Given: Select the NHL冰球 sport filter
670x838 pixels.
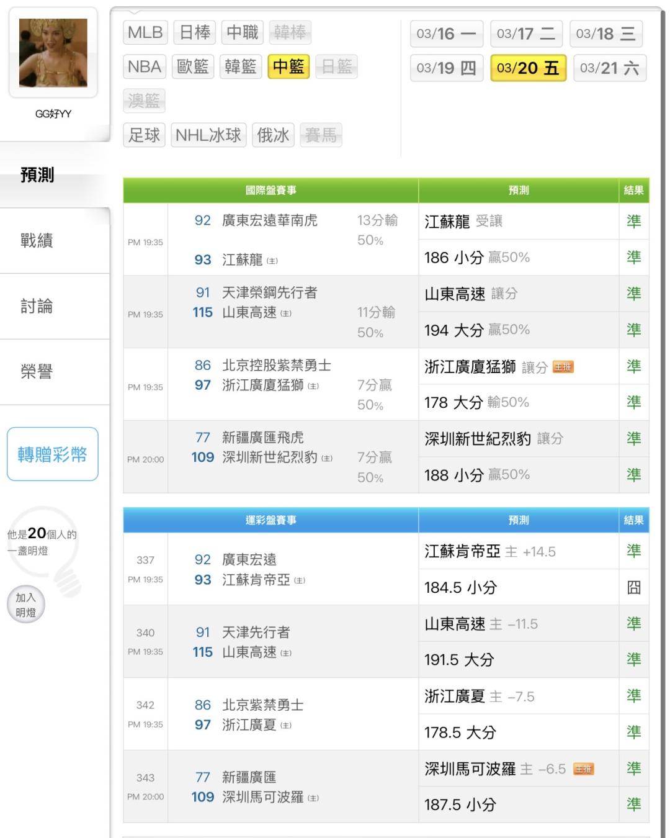Looking at the screenshot, I should (x=208, y=135).
